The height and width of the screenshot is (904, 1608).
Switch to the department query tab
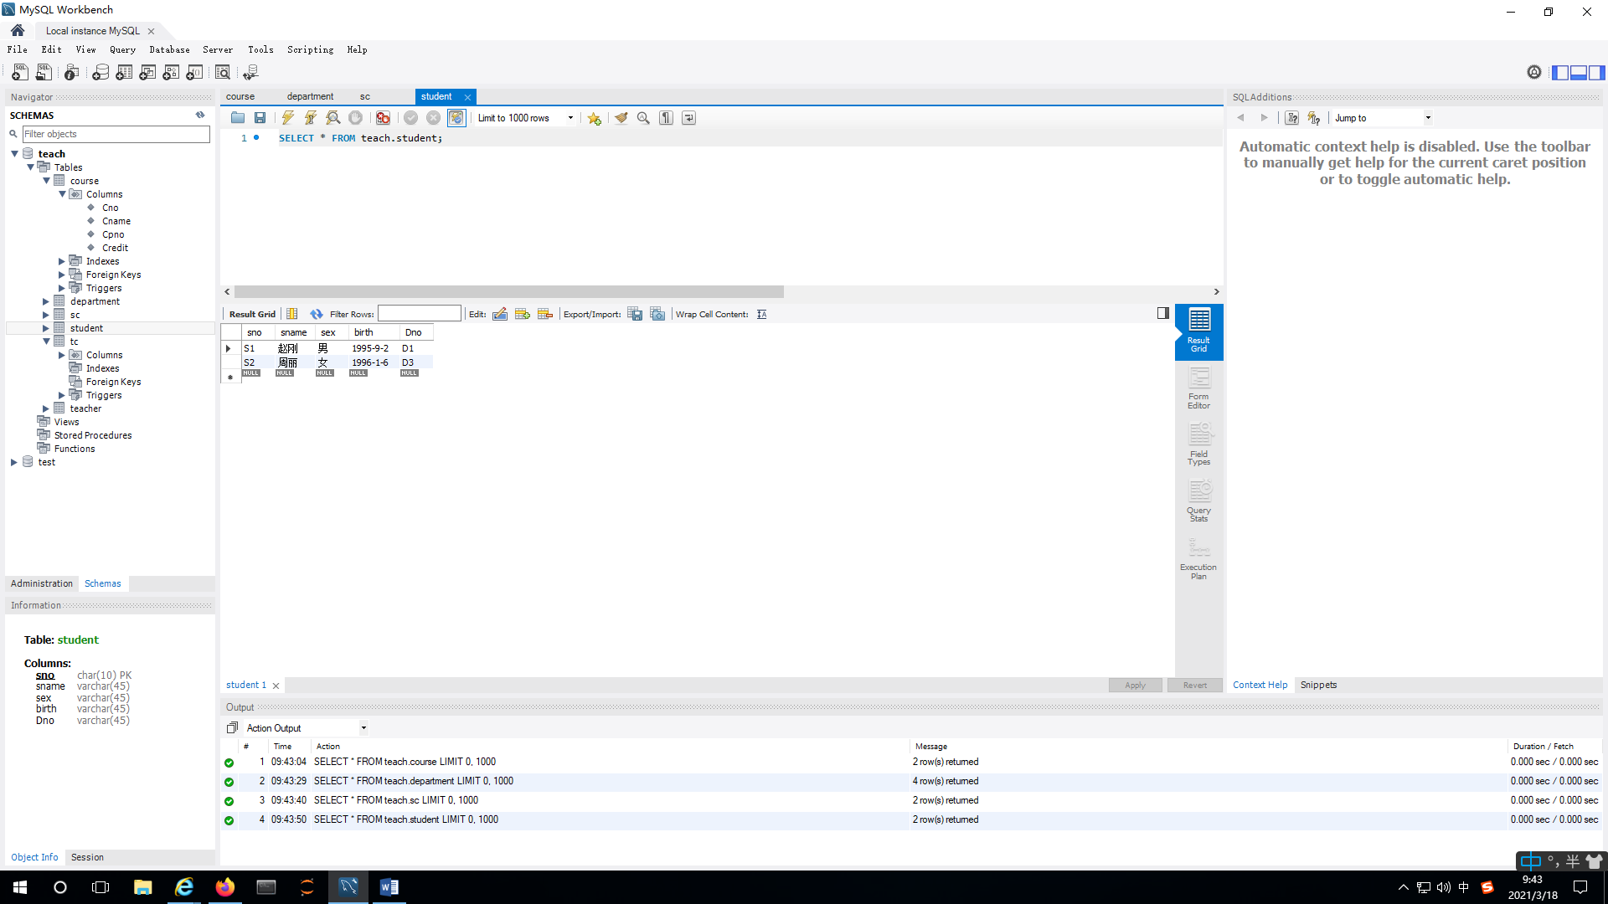click(x=310, y=96)
